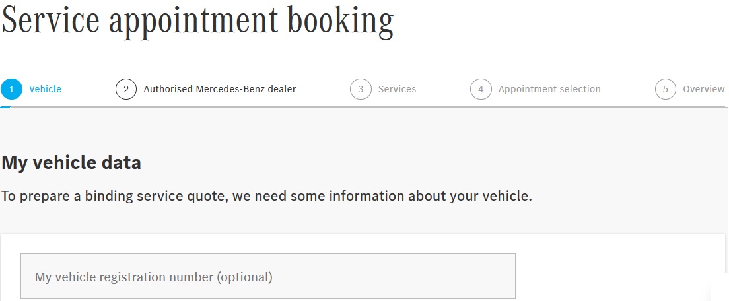Click the step 1 circle icon
This screenshot has width=729, height=301.
pyautogui.click(x=11, y=89)
